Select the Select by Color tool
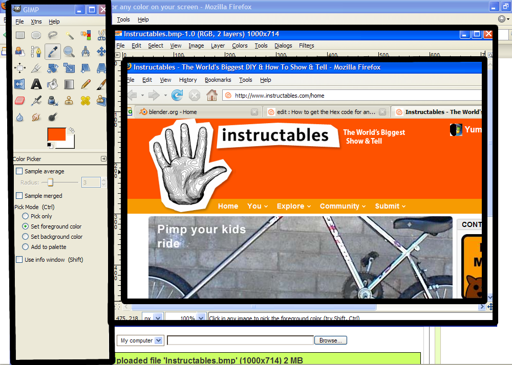Screen dimensions: 512x365 [x=86, y=35]
